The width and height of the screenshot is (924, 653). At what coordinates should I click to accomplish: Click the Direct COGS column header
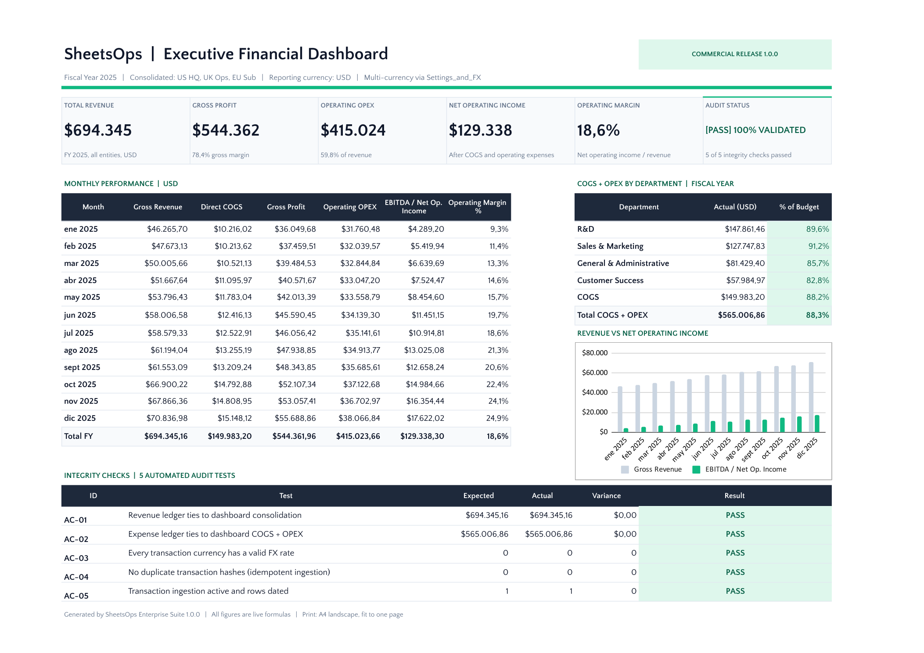[222, 207]
